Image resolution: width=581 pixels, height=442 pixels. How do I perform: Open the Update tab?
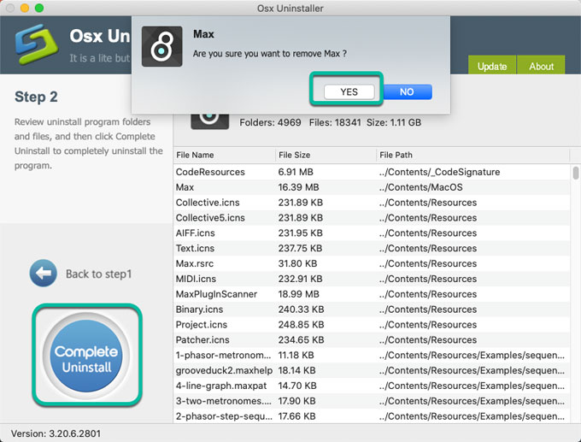[491, 66]
